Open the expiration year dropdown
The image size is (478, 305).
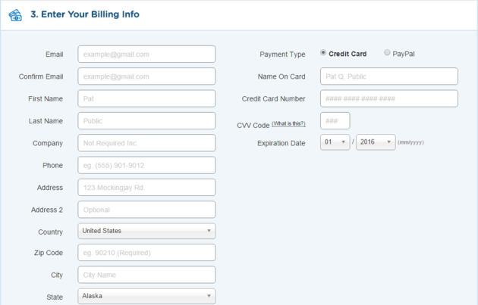click(376, 142)
